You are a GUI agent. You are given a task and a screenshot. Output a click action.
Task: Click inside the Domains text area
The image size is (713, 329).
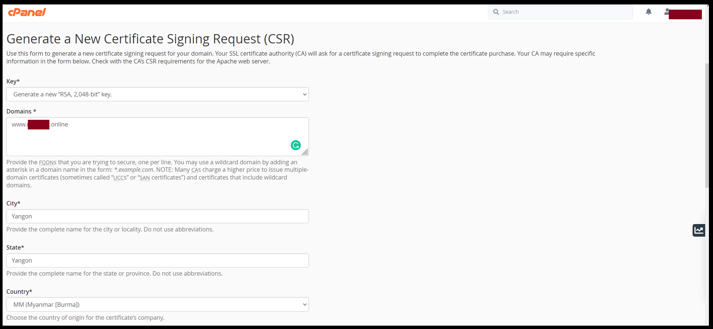click(x=157, y=136)
